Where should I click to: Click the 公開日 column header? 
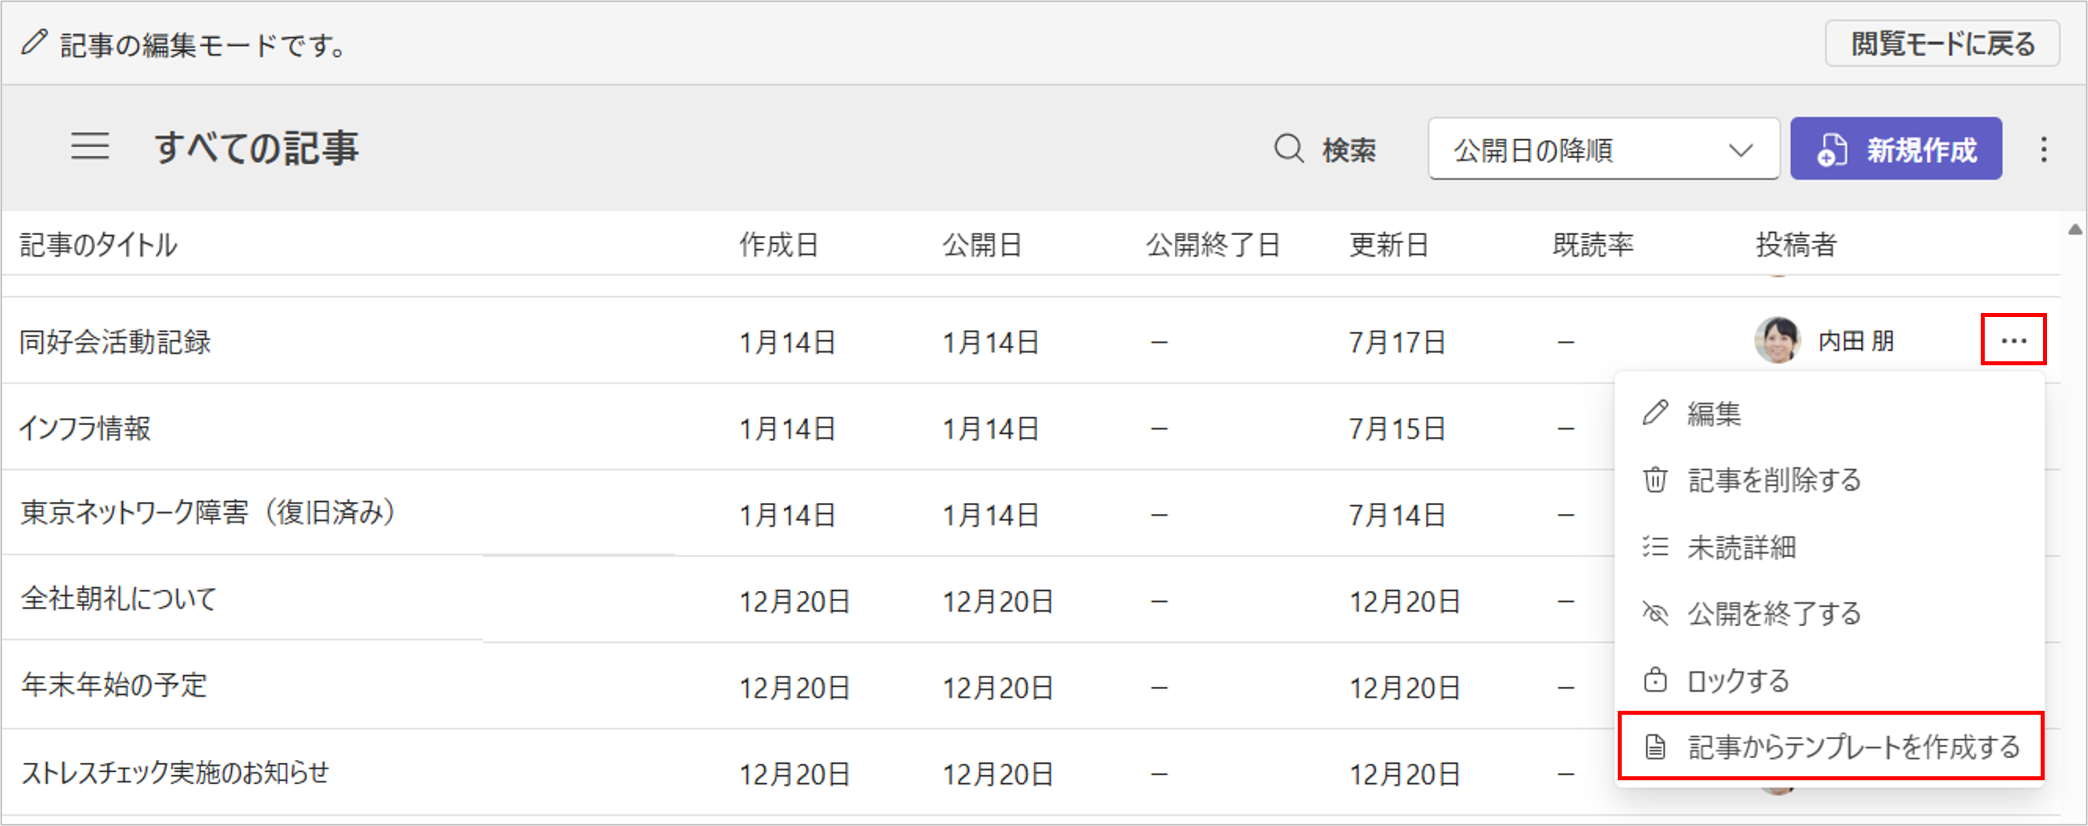point(982,245)
